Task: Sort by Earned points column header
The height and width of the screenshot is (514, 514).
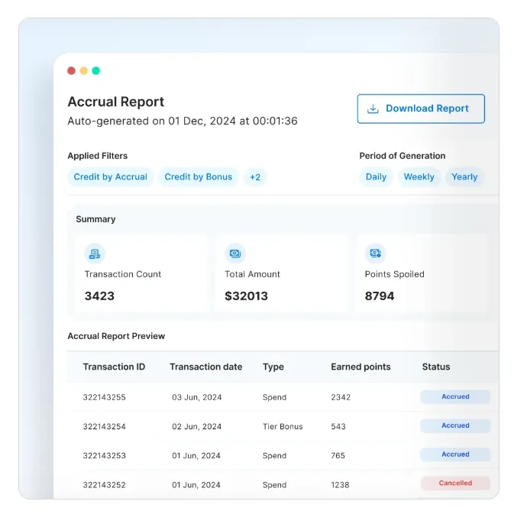Action: tap(360, 367)
